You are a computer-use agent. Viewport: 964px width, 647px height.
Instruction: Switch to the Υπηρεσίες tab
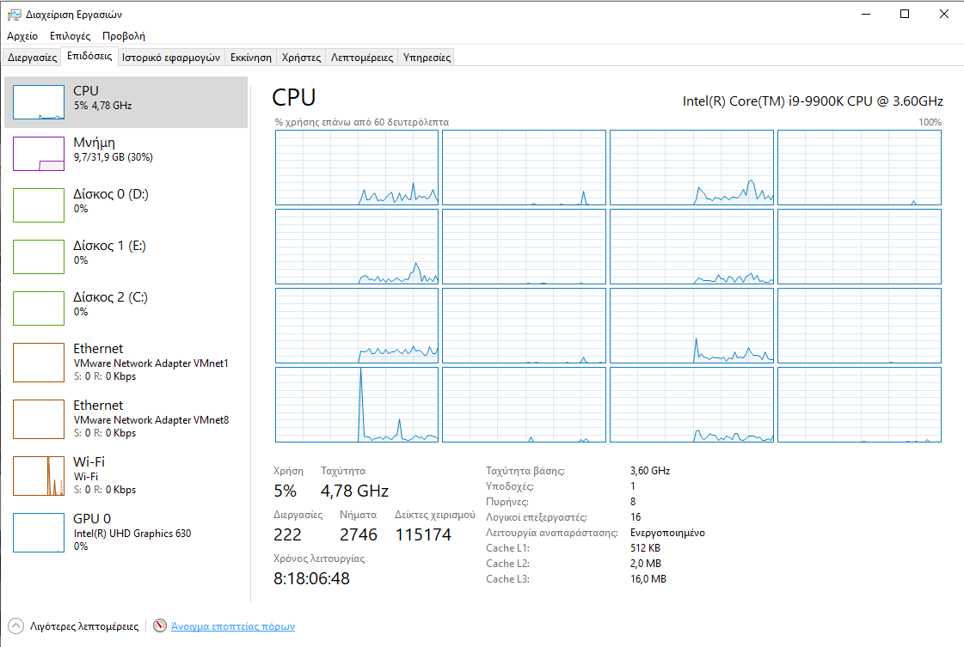click(427, 58)
